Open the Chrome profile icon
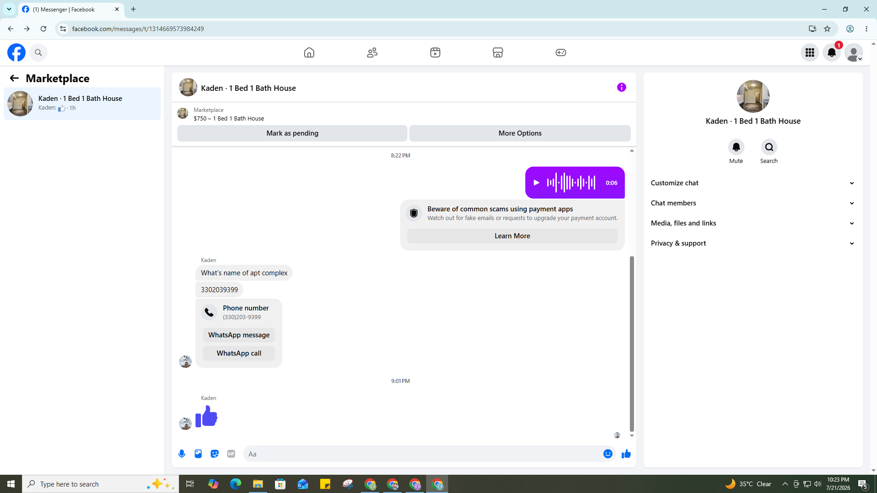Image resolution: width=877 pixels, height=493 pixels. [x=850, y=29]
